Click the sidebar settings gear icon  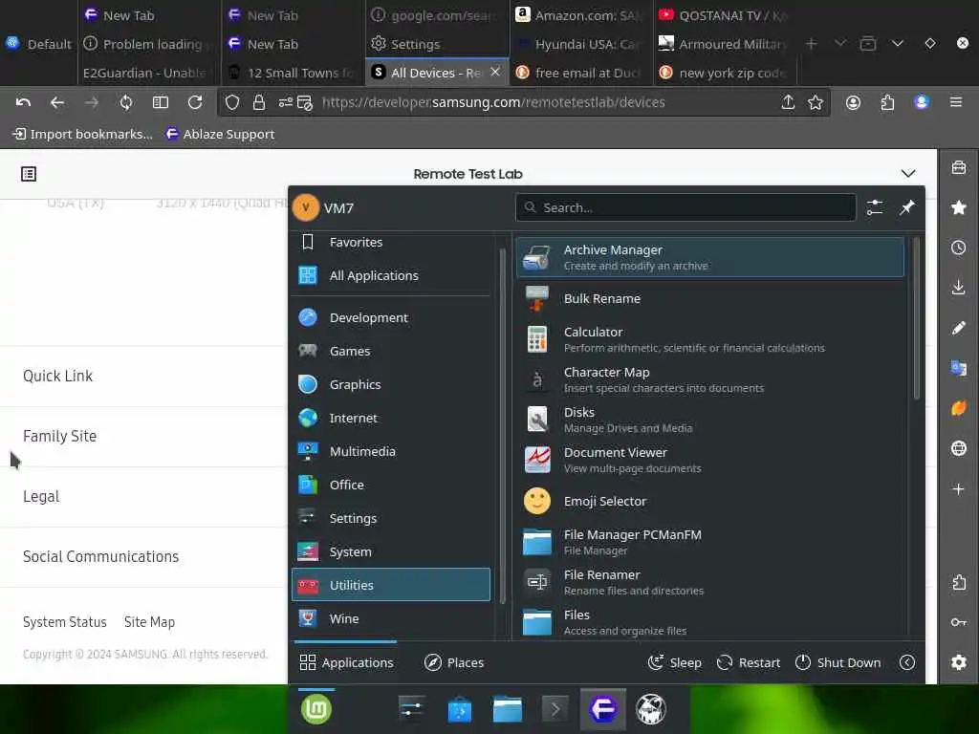pos(958,661)
